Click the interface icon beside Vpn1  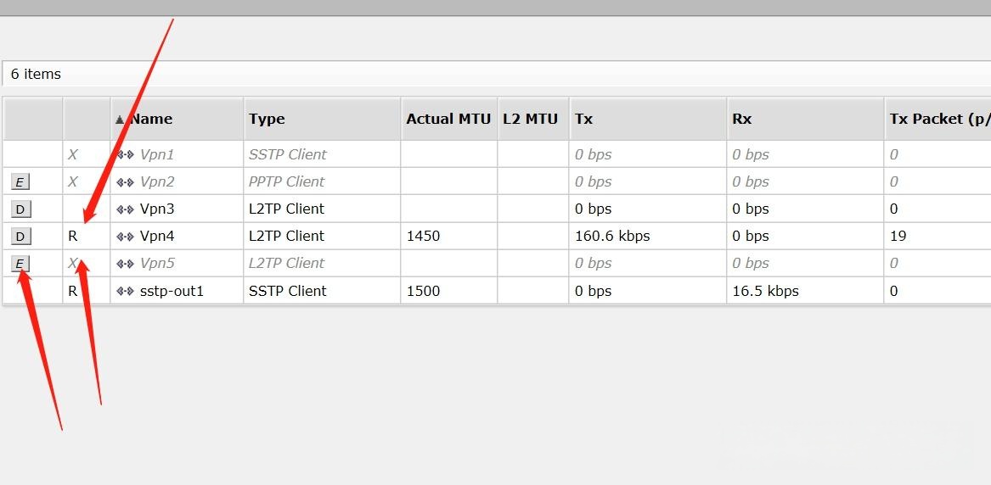coord(125,154)
